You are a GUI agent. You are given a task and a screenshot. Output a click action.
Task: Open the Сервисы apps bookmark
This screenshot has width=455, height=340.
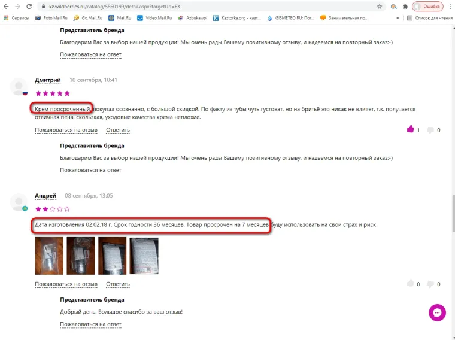click(16, 18)
